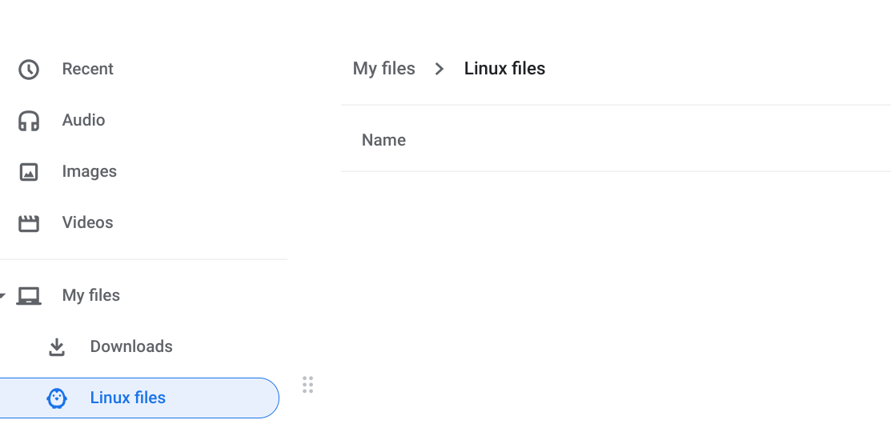The height and width of the screenshot is (436, 891).
Task: Click the breadcrumb chevron separator
Action: pyautogui.click(x=439, y=70)
